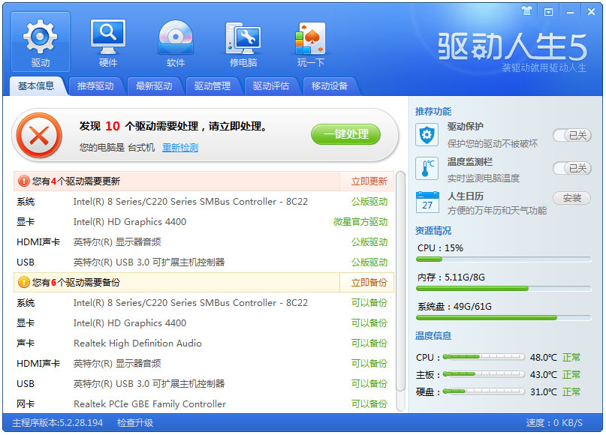Click 可以备份 for Realtek PCIe GBE Controller

(369, 404)
